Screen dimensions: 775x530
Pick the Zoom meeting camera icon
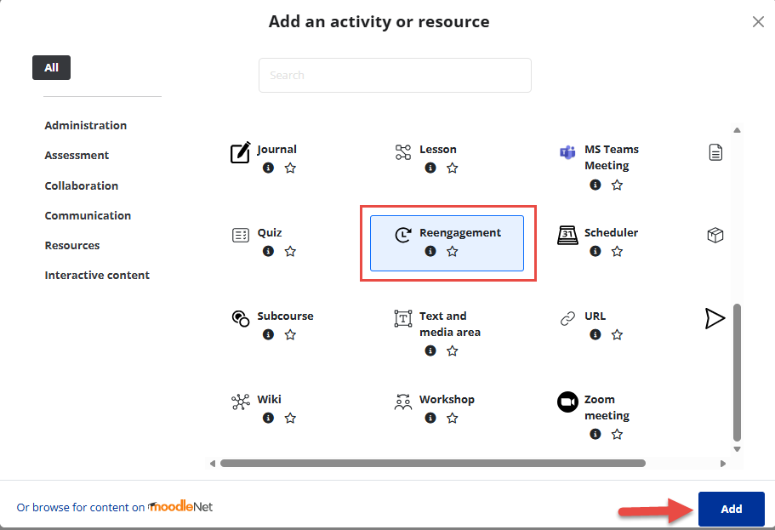tap(567, 402)
